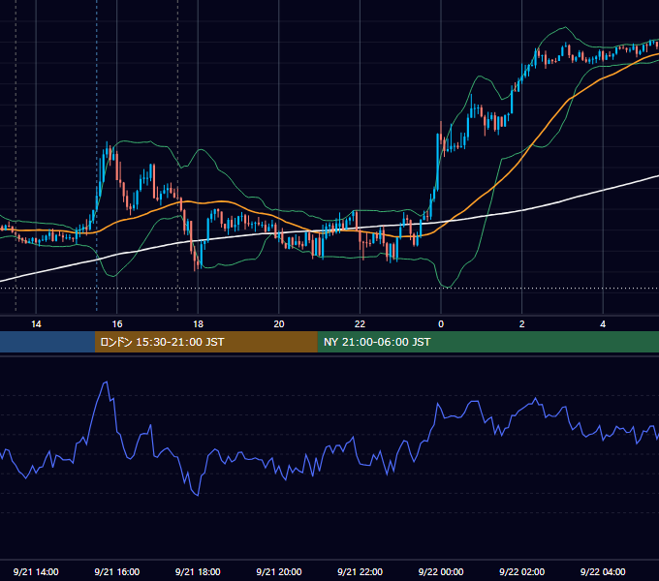Click the 16 hour label on upper axis

point(117,324)
